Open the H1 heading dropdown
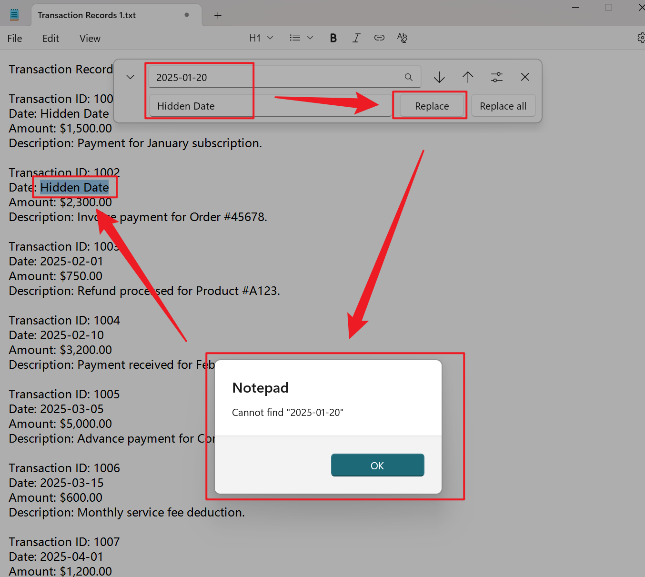Screen dimensions: 645x577 (x=261, y=38)
